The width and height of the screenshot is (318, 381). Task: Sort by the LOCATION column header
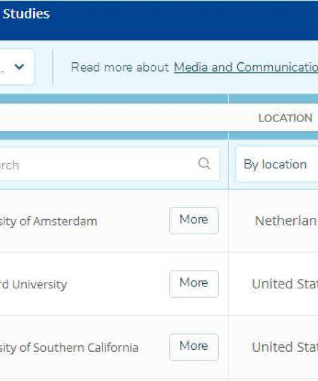(285, 118)
